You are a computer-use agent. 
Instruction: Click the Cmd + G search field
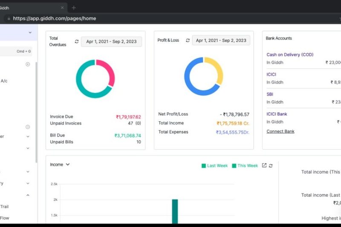point(16,52)
